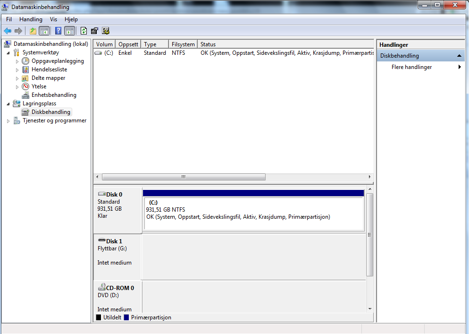The image size is (469, 334).
Task: Click the Hendelsesliste icon
Action: [25, 69]
